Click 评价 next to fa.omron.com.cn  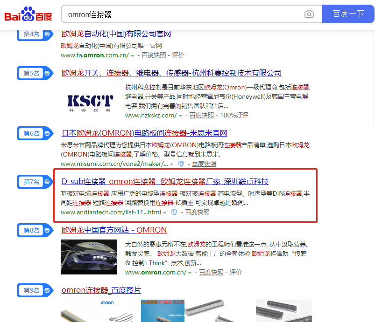point(178,55)
